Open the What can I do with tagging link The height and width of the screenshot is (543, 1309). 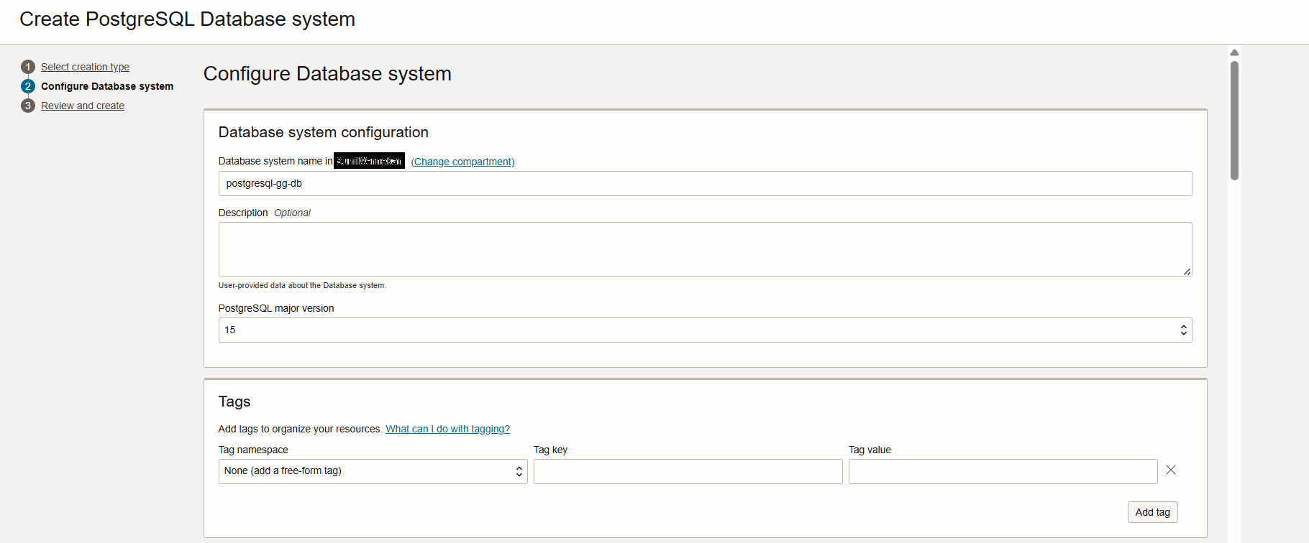tap(447, 429)
